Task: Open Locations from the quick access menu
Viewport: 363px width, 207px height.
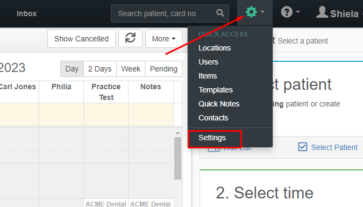Action: coord(215,48)
